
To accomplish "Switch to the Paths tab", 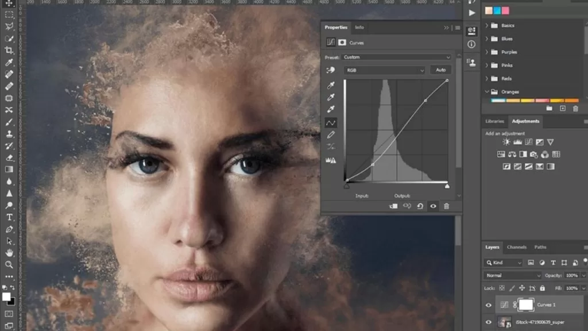I will [x=540, y=247].
